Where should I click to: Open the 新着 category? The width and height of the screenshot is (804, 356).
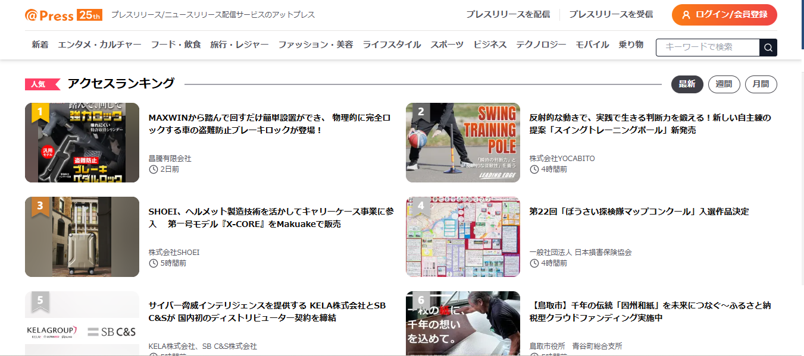(x=40, y=45)
